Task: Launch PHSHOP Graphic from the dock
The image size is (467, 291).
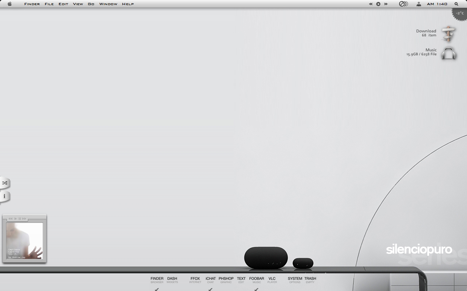Action: (226, 280)
